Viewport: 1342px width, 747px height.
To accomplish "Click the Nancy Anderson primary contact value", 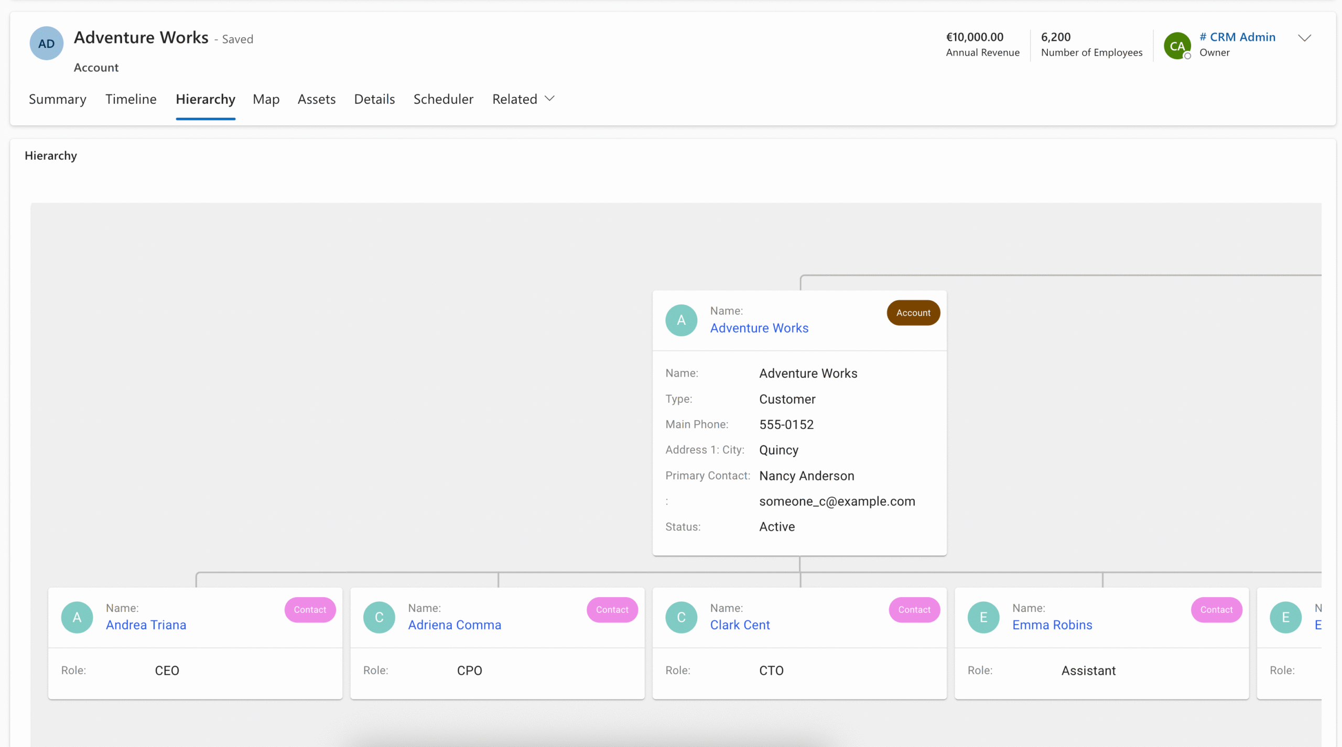I will point(807,476).
